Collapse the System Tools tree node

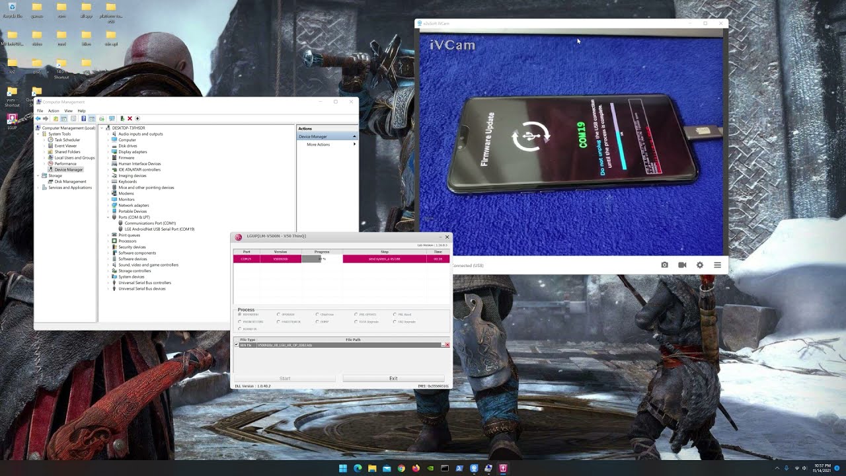click(x=38, y=134)
